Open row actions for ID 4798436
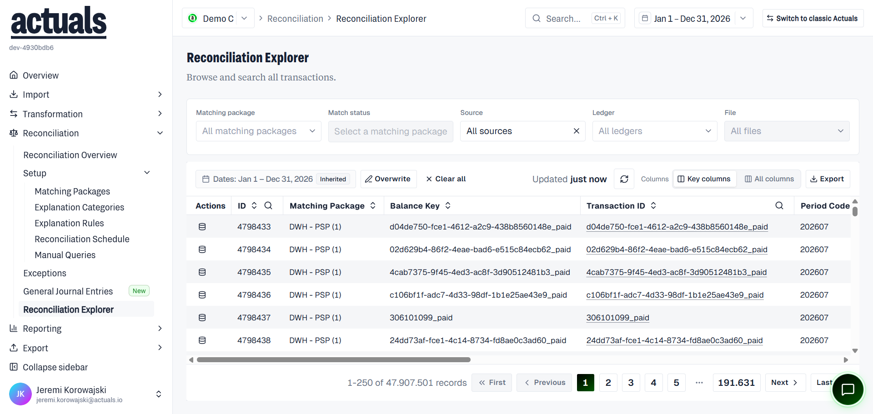Viewport: 873px width, 414px height. [x=202, y=295]
